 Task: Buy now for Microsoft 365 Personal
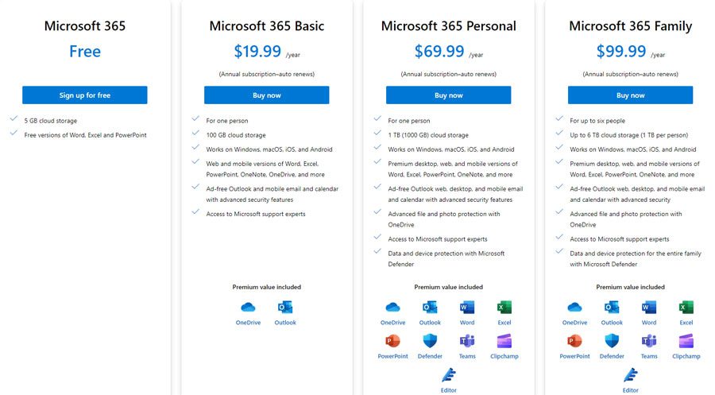pos(449,95)
